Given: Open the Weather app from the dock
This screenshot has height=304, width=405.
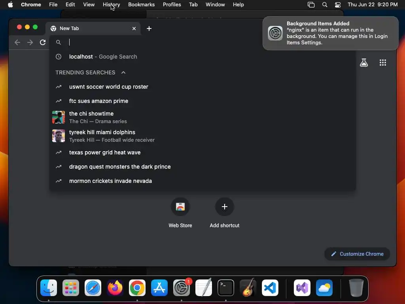Looking at the screenshot, I should pos(324,288).
